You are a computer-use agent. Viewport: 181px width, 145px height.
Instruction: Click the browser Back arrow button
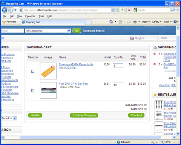pyautogui.click(x=5, y=10)
